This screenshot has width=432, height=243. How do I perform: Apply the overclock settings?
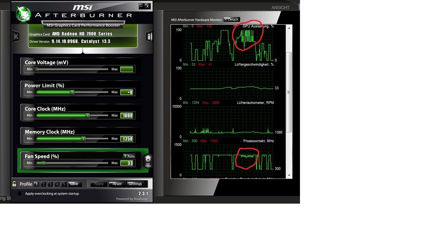(99, 184)
